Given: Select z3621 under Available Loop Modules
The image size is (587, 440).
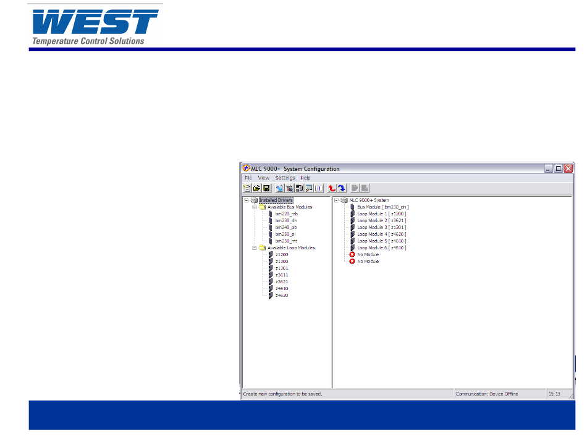Looking at the screenshot, I should pyautogui.click(x=282, y=282).
